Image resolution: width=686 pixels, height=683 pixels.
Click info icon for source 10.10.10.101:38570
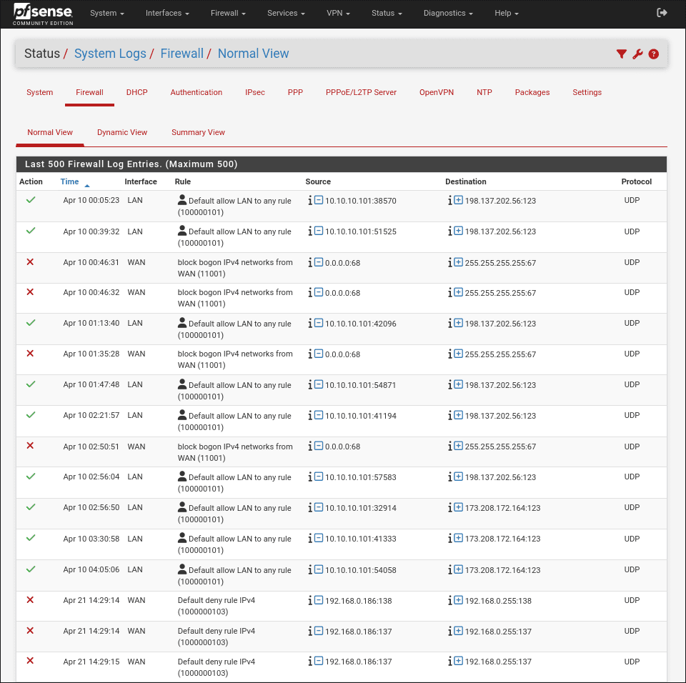pos(310,200)
